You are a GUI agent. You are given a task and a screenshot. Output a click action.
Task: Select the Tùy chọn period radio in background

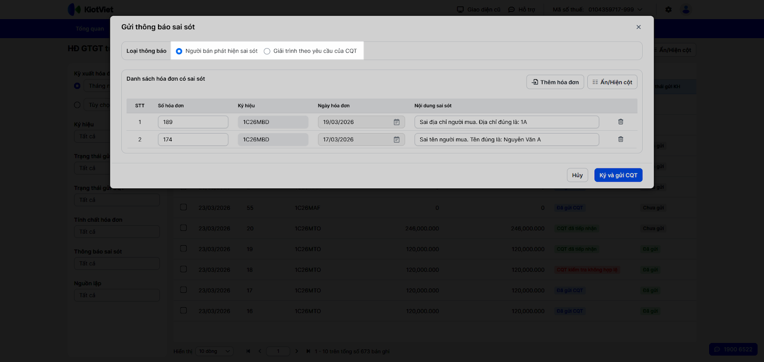pyautogui.click(x=77, y=105)
